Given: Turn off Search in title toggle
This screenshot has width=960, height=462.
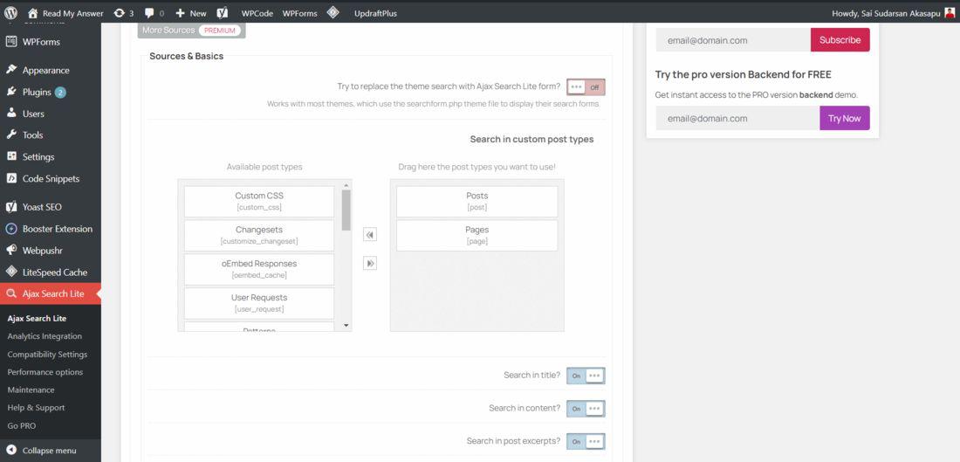Looking at the screenshot, I should tap(586, 376).
